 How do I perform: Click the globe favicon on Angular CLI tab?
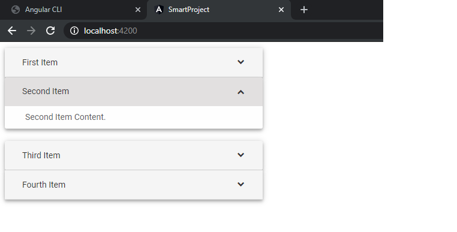16,10
